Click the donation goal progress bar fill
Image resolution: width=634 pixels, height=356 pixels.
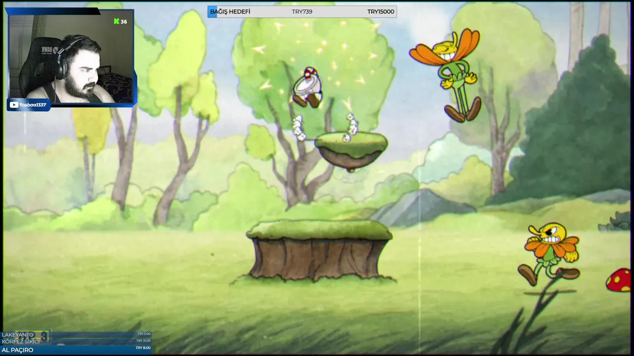212,11
